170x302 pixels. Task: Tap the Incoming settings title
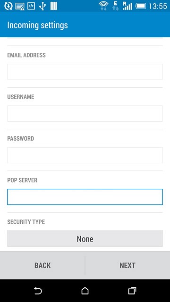point(38,25)
